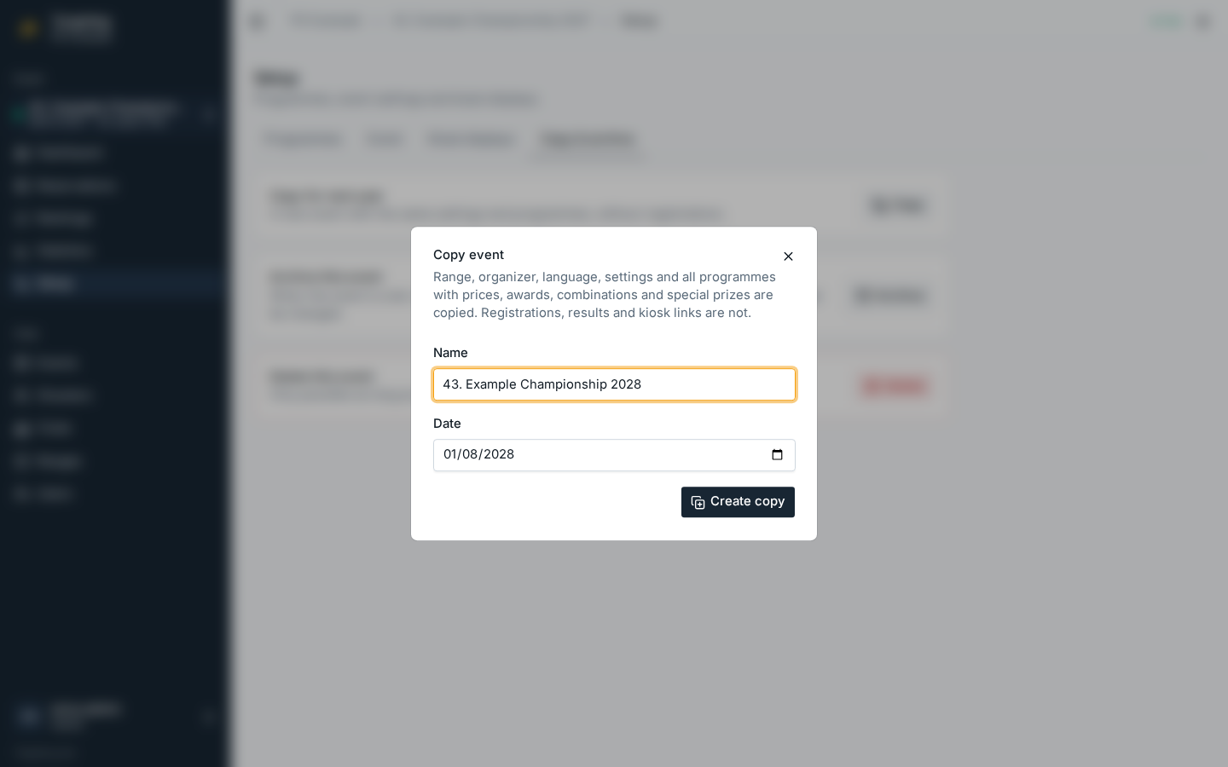
Task: Click the icon beside the green header badge
Action: [x=1202, y=21]
